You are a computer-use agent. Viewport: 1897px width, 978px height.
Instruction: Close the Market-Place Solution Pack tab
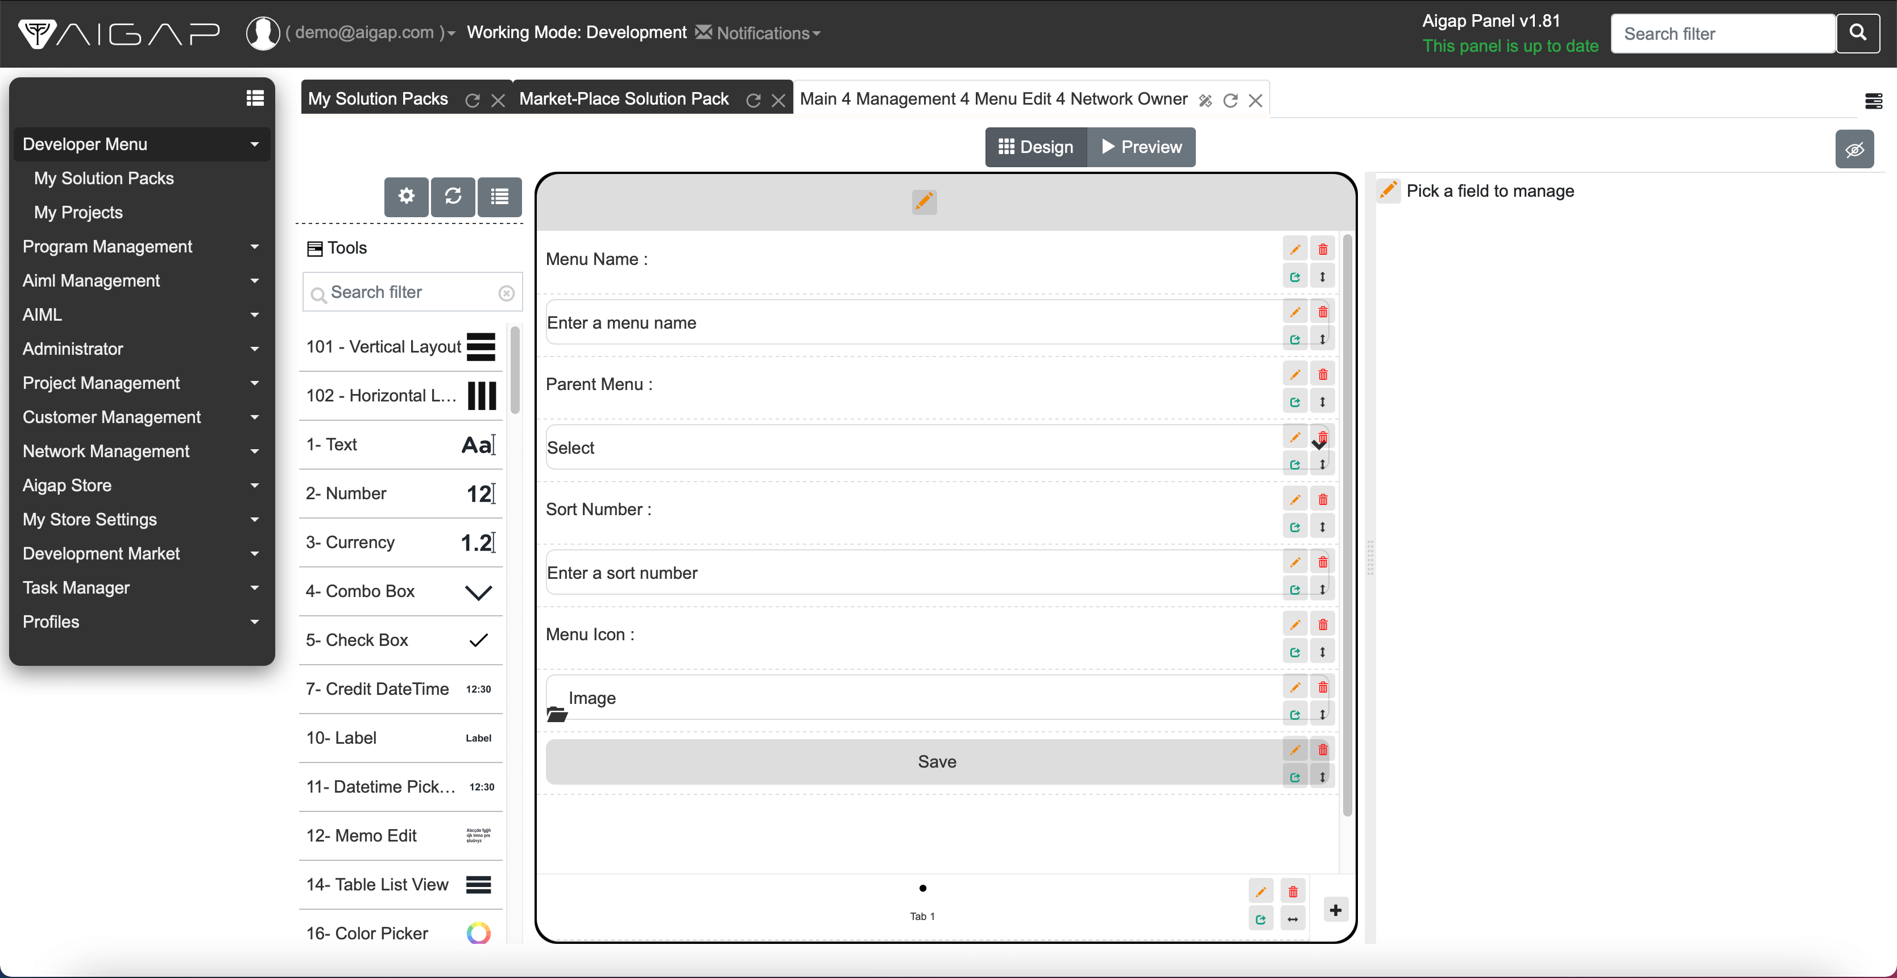click(778, 101)
